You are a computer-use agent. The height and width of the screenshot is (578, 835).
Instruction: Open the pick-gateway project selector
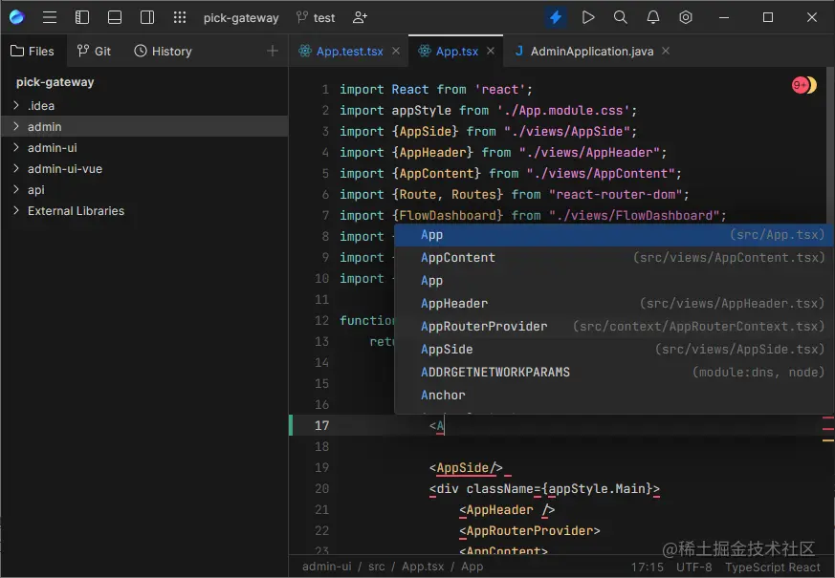241,18
